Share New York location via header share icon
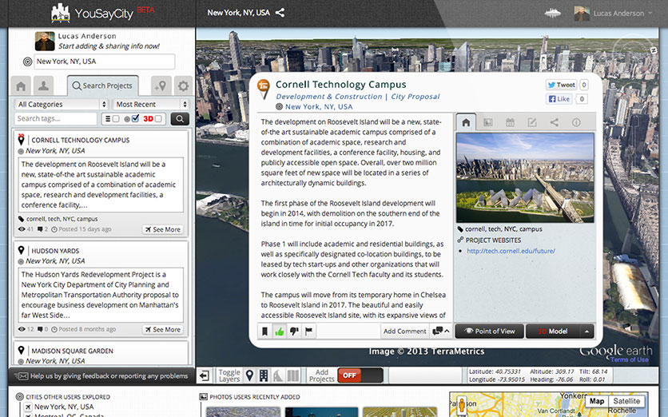The image size is (668, 417). [280, 13]
